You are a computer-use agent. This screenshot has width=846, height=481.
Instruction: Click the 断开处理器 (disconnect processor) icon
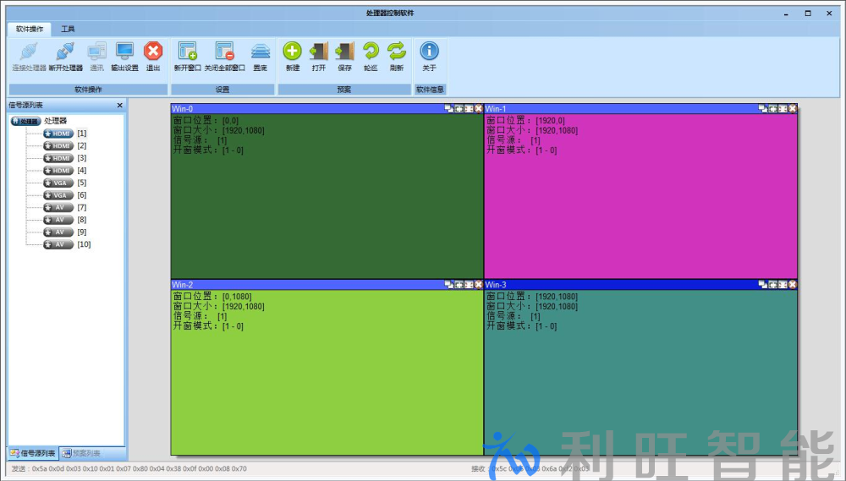(66, 56)
